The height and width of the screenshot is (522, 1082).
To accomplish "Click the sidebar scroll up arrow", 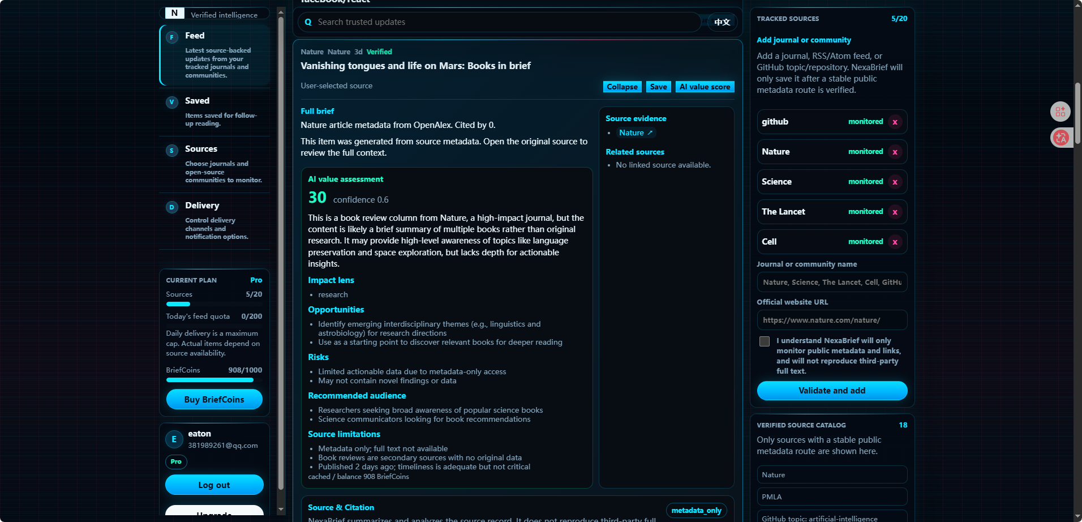I will pos(281,11).
